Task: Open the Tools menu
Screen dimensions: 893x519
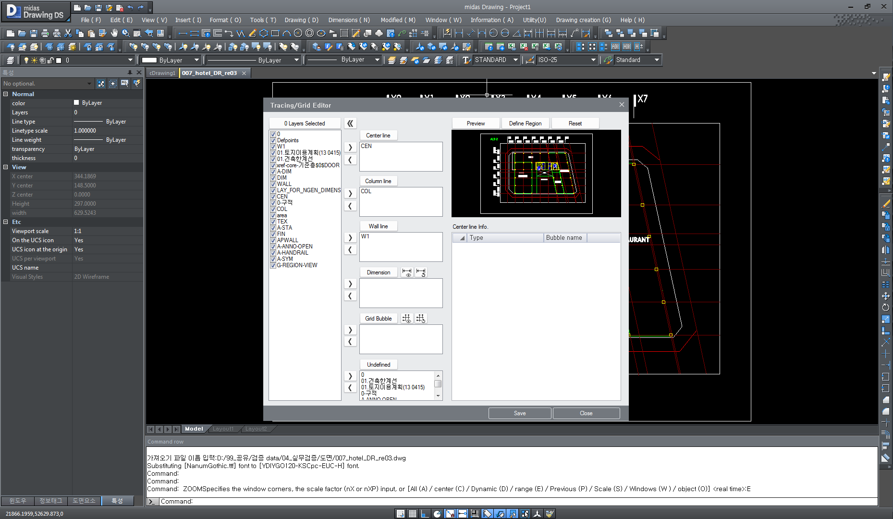Action: (x=262, y=20)
